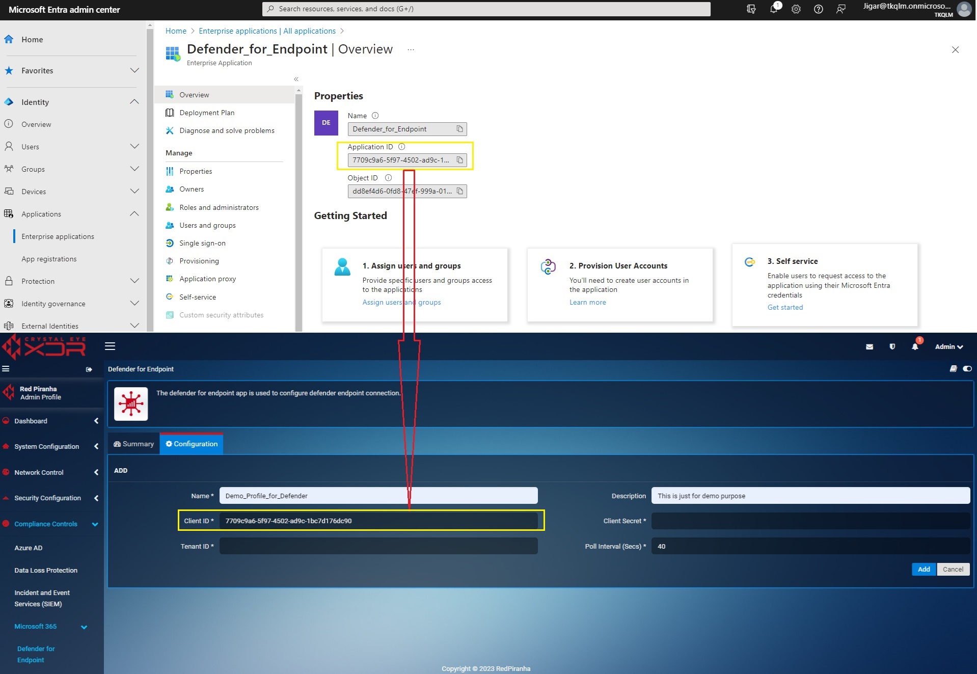This screenshot has height=674, width=977.
Task: Open App registrations in sidebar
Action: coord(49,259)
